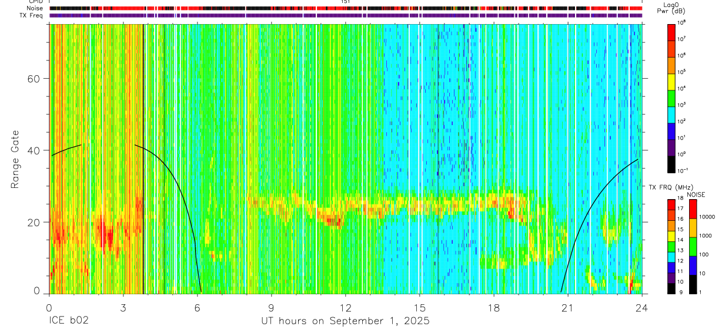This screenshot has height=333, width=722.
Task: Click the "Noise" row label at the top left
Action: pyautogui.click(x=35, y=8)
